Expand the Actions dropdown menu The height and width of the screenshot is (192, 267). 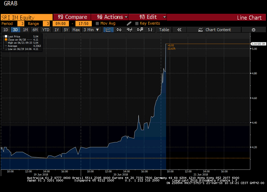[112, 17]
